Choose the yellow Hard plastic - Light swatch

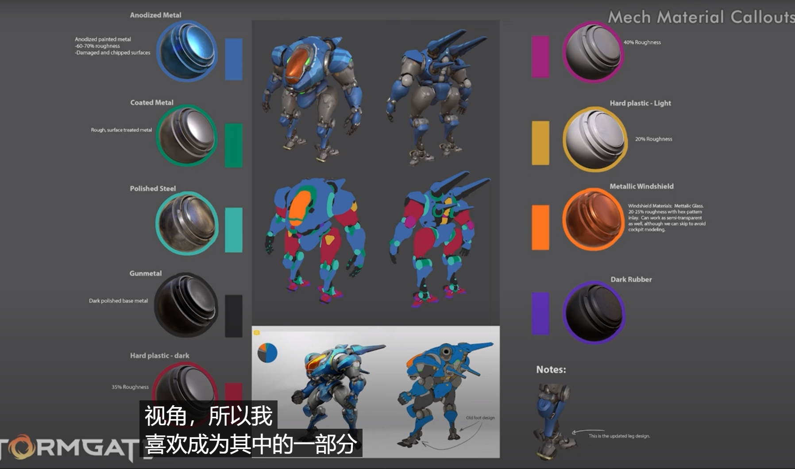tap(540, 143)
